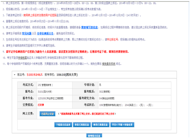
Task: Click the 502(商学院) department value
Action: (x=105, y=92)
